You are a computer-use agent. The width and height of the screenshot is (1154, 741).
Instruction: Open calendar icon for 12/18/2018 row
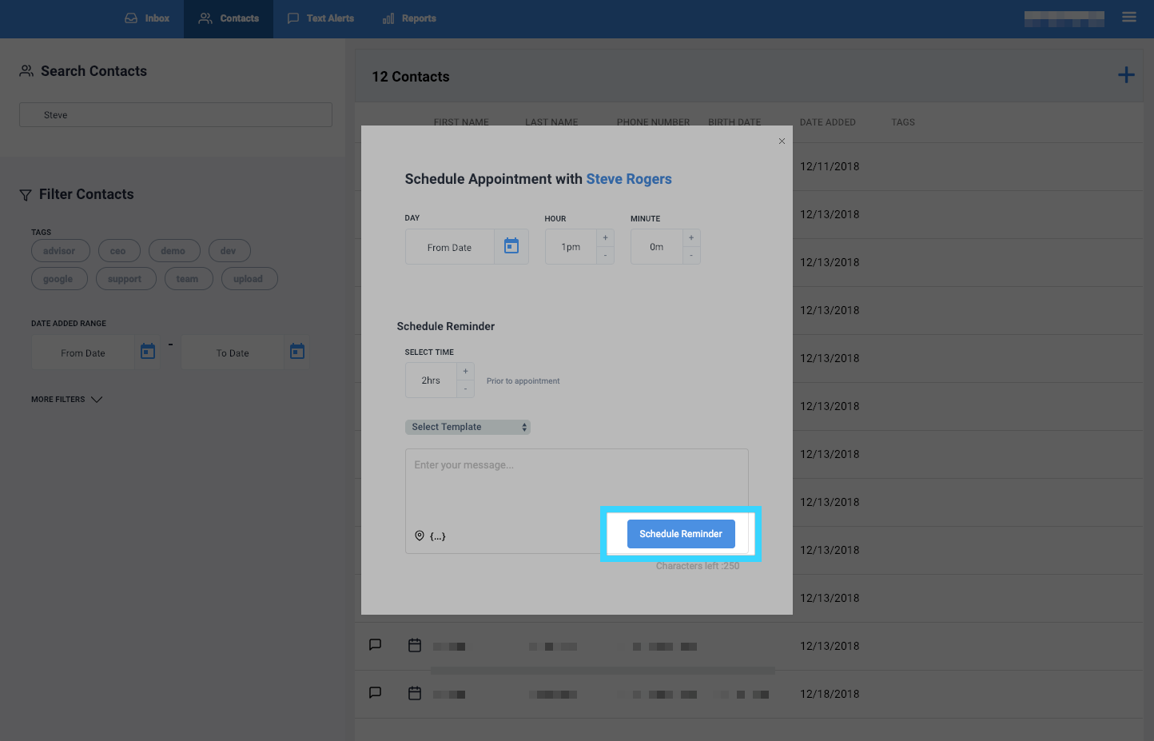click(415, 693)
